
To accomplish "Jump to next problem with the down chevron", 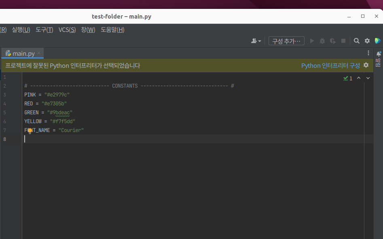I will pyautogui.click(x=368, y=78).
